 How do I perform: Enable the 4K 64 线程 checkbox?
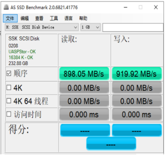click(x=9, y=101)
